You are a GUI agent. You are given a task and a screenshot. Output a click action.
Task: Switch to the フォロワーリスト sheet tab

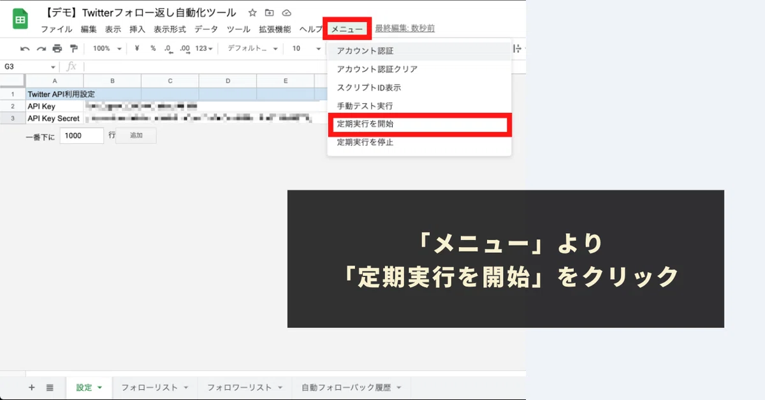pyautogui.click(x=245, y=387)
